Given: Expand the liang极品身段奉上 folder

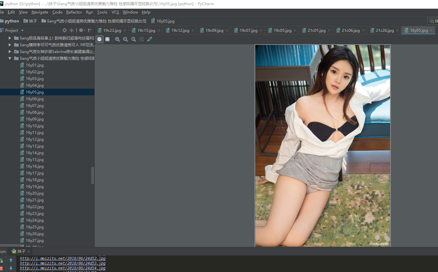Looking at the screenshot, I should coord(10,38).
